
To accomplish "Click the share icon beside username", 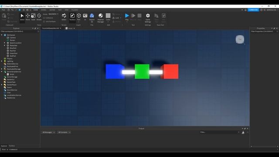I will coord(265,10).
